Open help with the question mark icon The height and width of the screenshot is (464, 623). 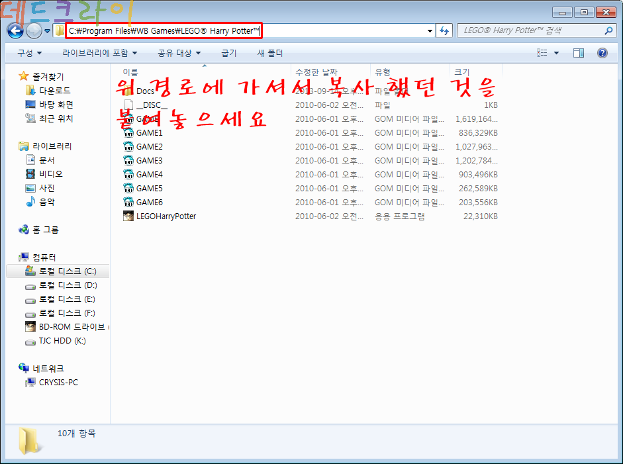[x=602, y=53]
